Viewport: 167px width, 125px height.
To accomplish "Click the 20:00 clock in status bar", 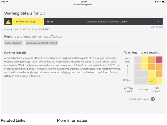I will [84, 2].
